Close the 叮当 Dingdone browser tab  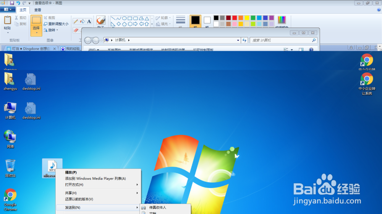coord(54,49)
